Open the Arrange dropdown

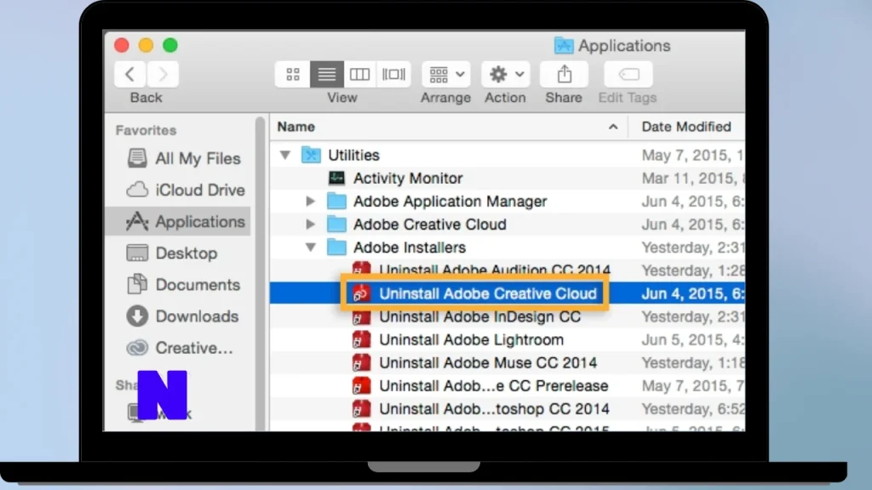pos(446,74)
